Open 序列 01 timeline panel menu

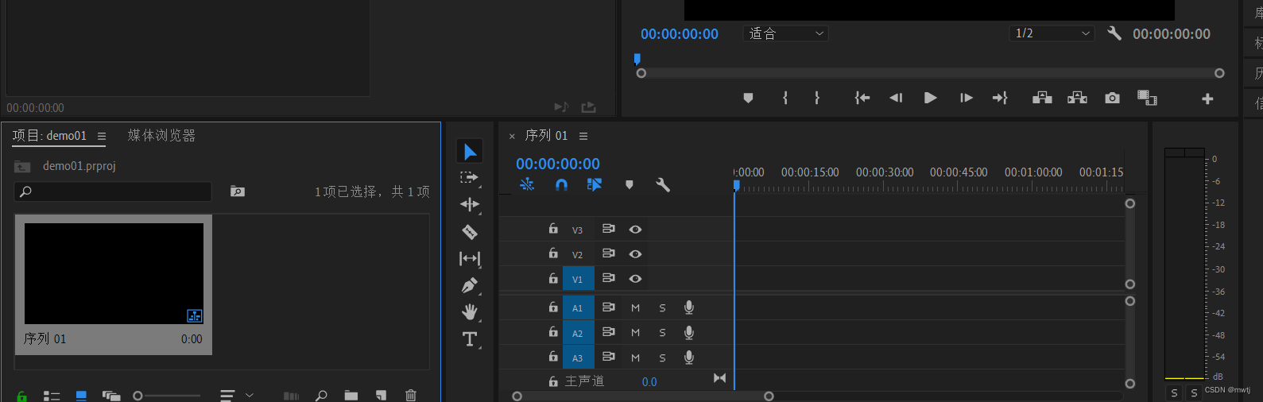(x=583, y=136)
